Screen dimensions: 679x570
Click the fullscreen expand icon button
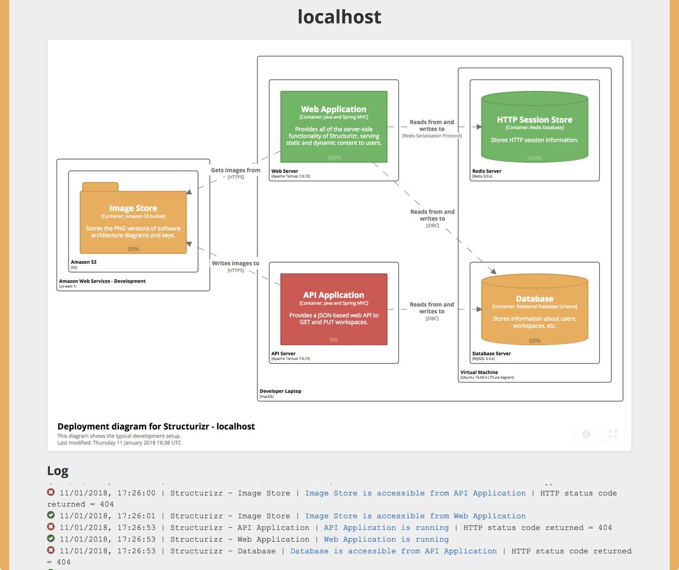pos(613,434)
